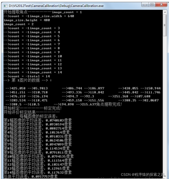Open the console window system menu icon

pyautogui.click(x=5, y=6)
